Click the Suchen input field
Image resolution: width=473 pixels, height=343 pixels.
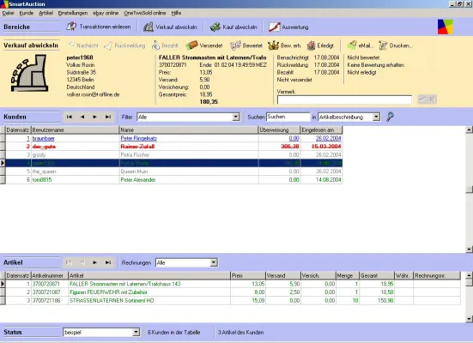pos(288,117)
